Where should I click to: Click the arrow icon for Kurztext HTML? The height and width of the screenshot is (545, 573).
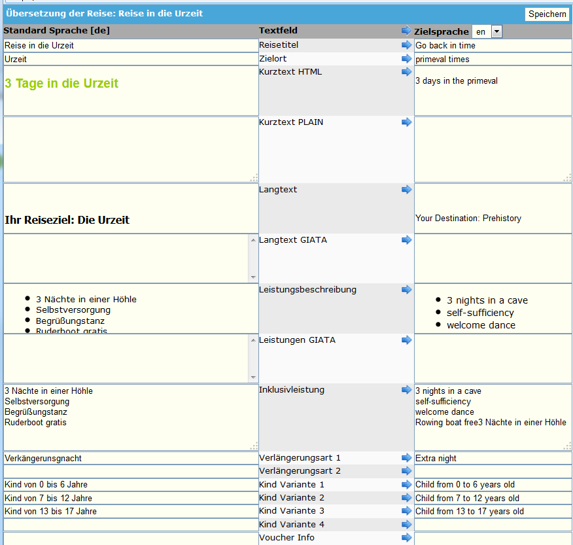pyautogui.click(x=406, y=72)
